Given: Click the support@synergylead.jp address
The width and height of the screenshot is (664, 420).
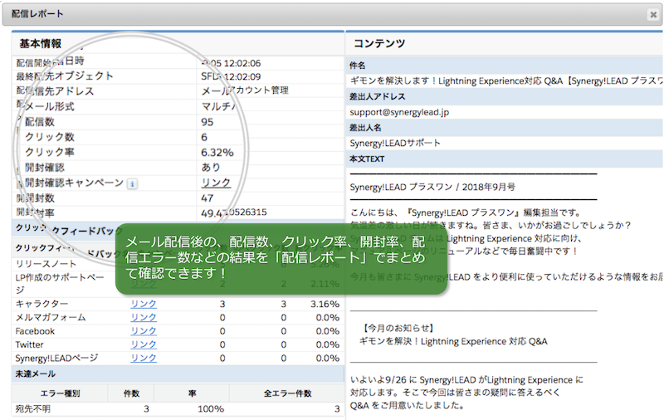Looking at the screenshot, I should coord(399,112).
